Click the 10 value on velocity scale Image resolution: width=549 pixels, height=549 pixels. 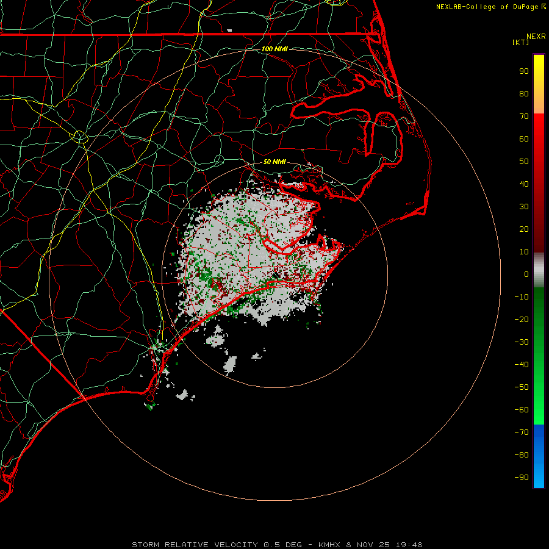click(524, 252)
